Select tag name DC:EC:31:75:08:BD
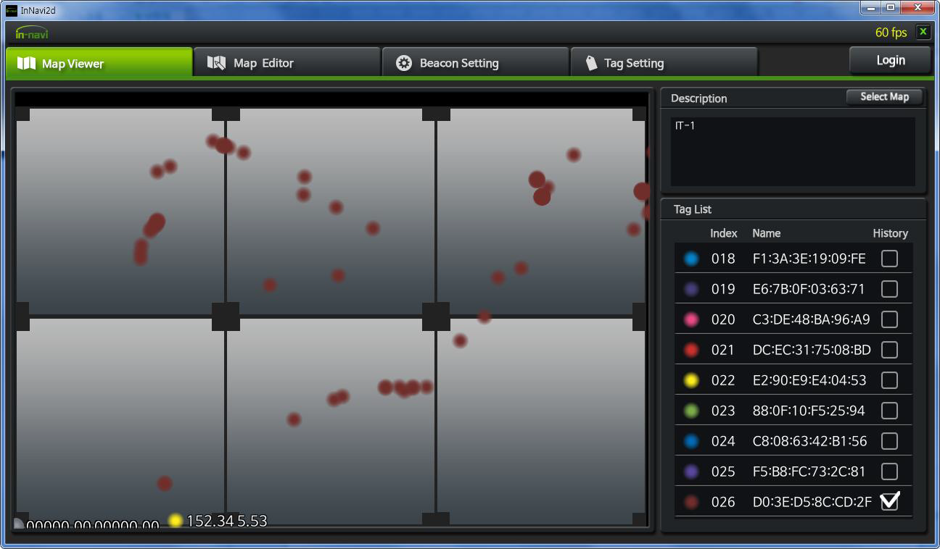The height and width of the screenshot is (549, 940). point(812,350)
